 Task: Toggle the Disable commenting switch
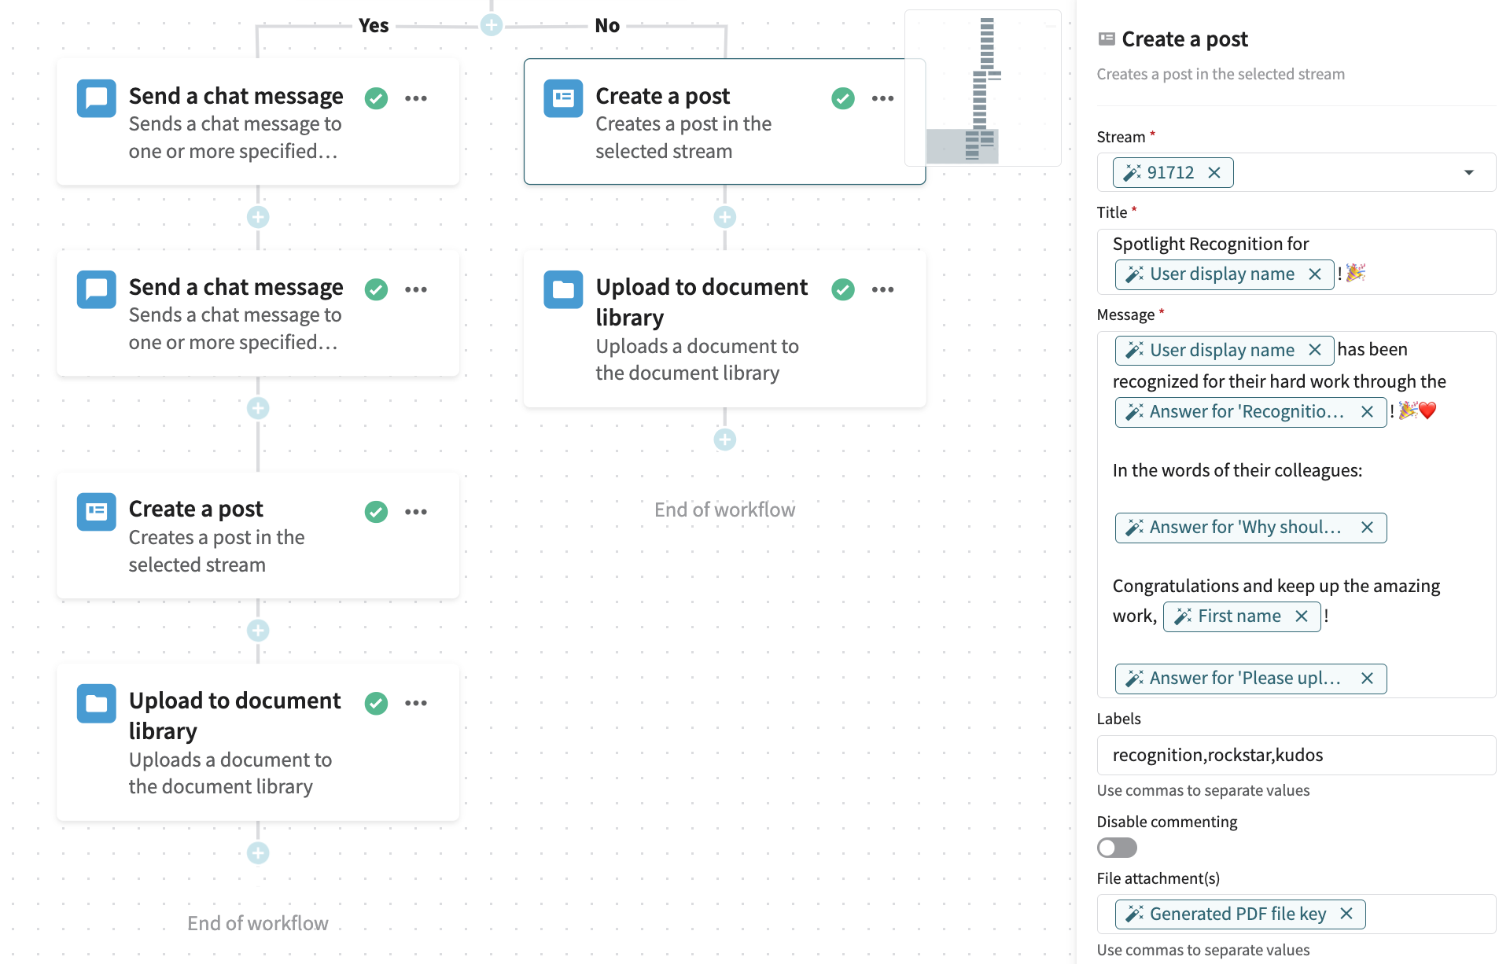[1117, 848]
